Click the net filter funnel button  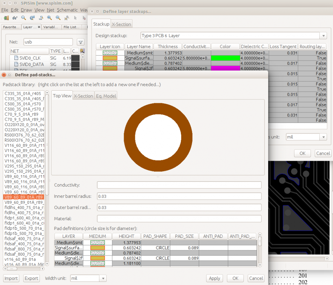pyautogui.click(x=81, y=42)
